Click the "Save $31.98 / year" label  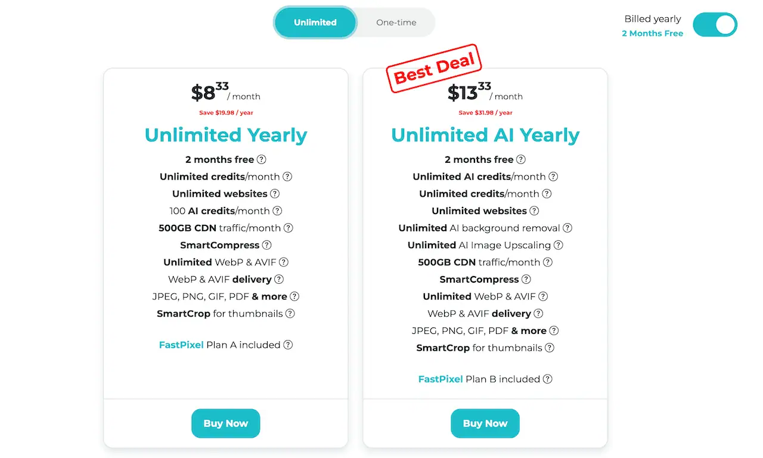pos(485,113)
